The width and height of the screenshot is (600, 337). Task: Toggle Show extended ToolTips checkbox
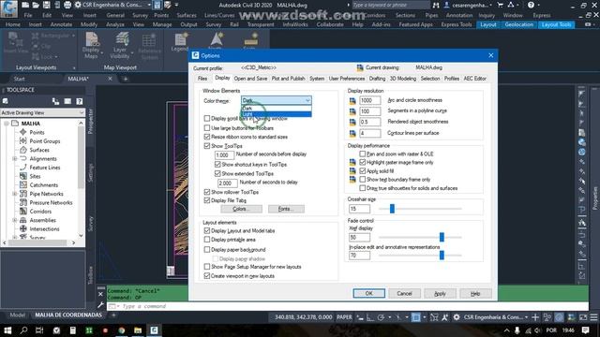point(217,173)
